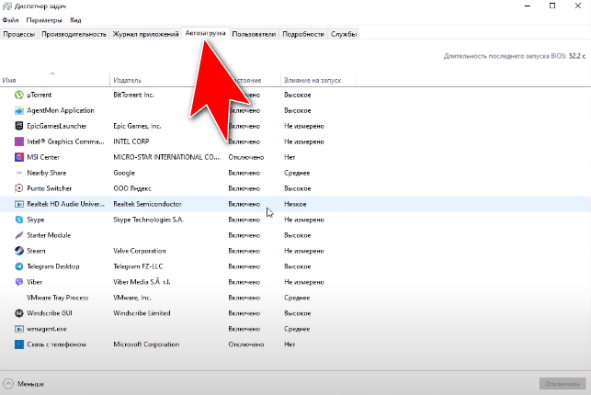Screen dimensions: 591x395
Task: Open the Файл menu
Action: [x=10, y=20]
